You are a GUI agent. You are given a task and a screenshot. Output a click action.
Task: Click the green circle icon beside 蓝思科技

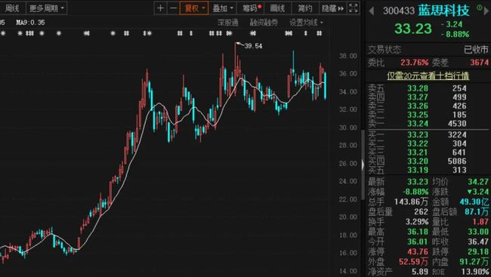point(480,8)
